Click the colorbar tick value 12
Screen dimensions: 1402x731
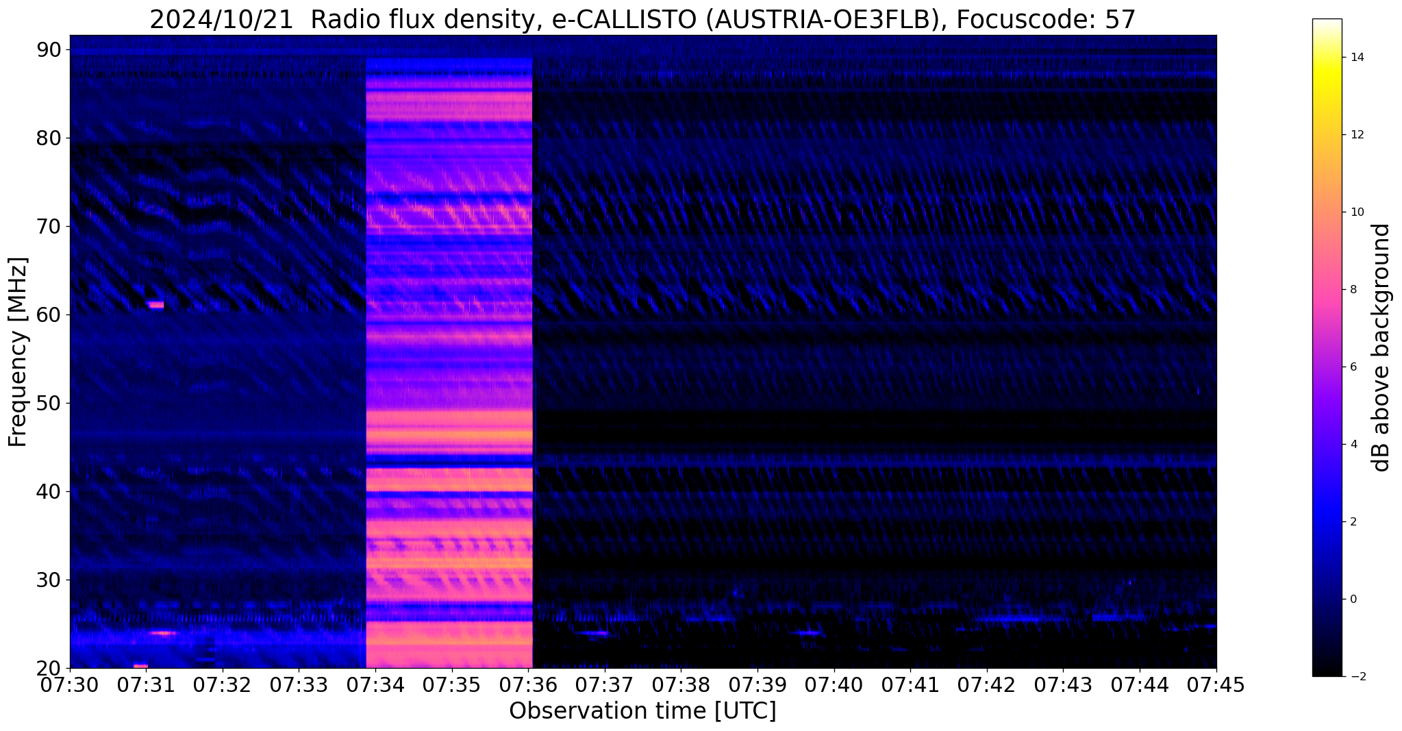pyautogui.click(x=1357, y=134)
